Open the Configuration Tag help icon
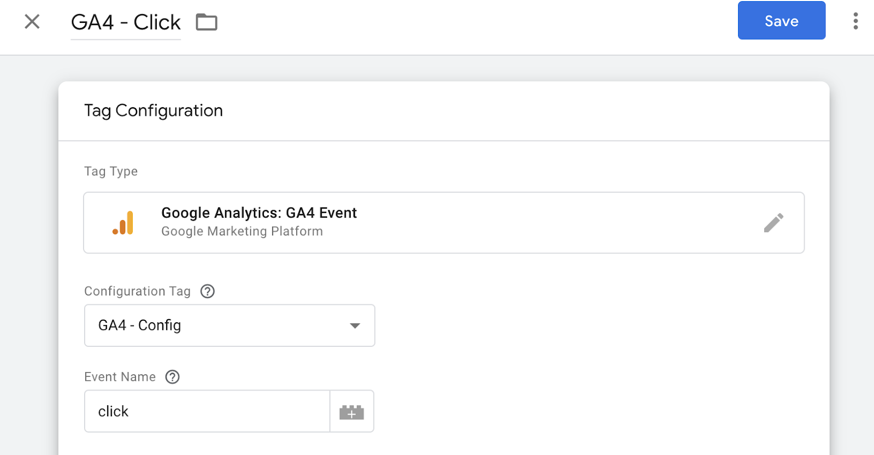The image size is (874, 455). coord(208,291)
